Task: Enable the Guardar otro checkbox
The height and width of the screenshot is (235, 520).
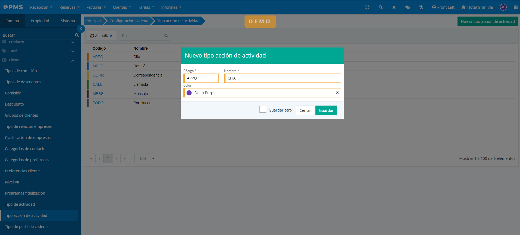Action: [x=263, y=109]
